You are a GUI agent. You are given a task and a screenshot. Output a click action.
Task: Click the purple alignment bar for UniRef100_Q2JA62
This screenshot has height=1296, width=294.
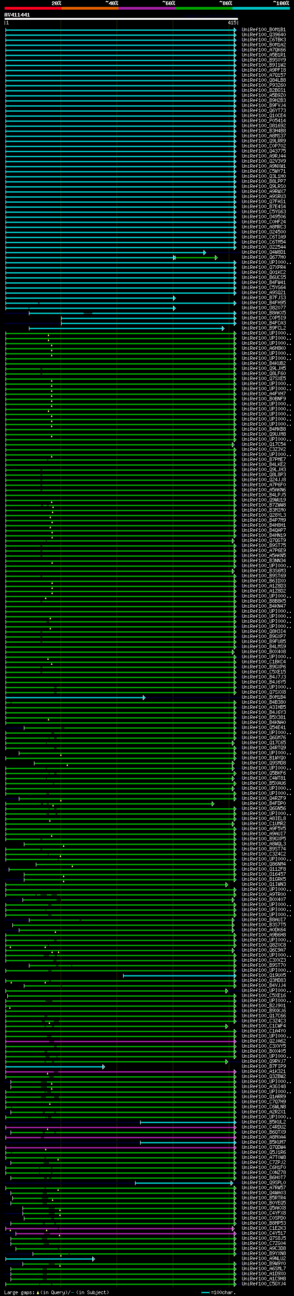[121, 1041]
